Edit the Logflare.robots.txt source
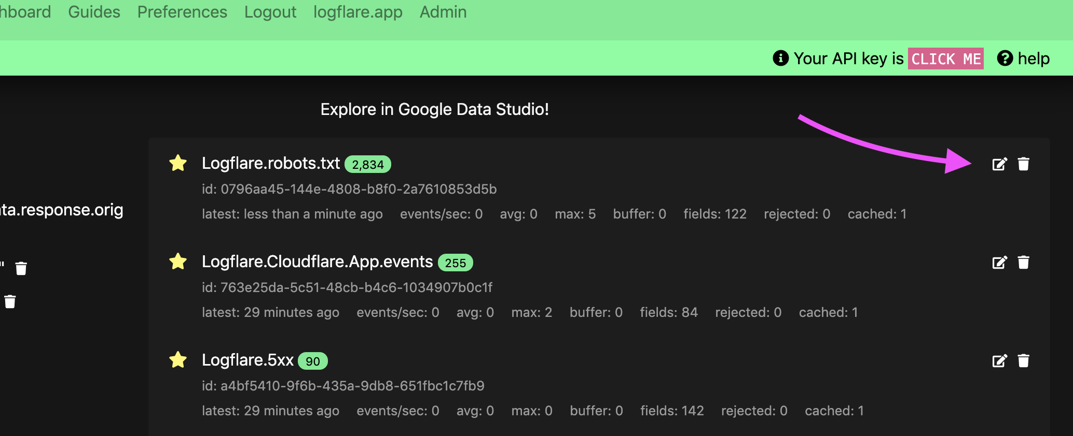Screen dimensions: 1073x436 pyautogui.click(x=999, y=164)
